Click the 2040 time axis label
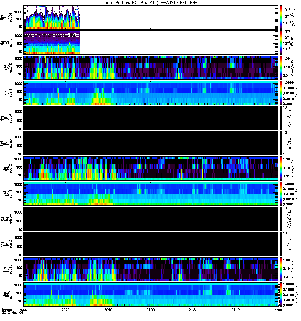This screenshot has width=301, height=321. [x=108, y=309]
